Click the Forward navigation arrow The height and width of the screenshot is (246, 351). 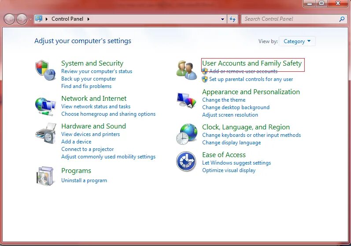[22, 19]
